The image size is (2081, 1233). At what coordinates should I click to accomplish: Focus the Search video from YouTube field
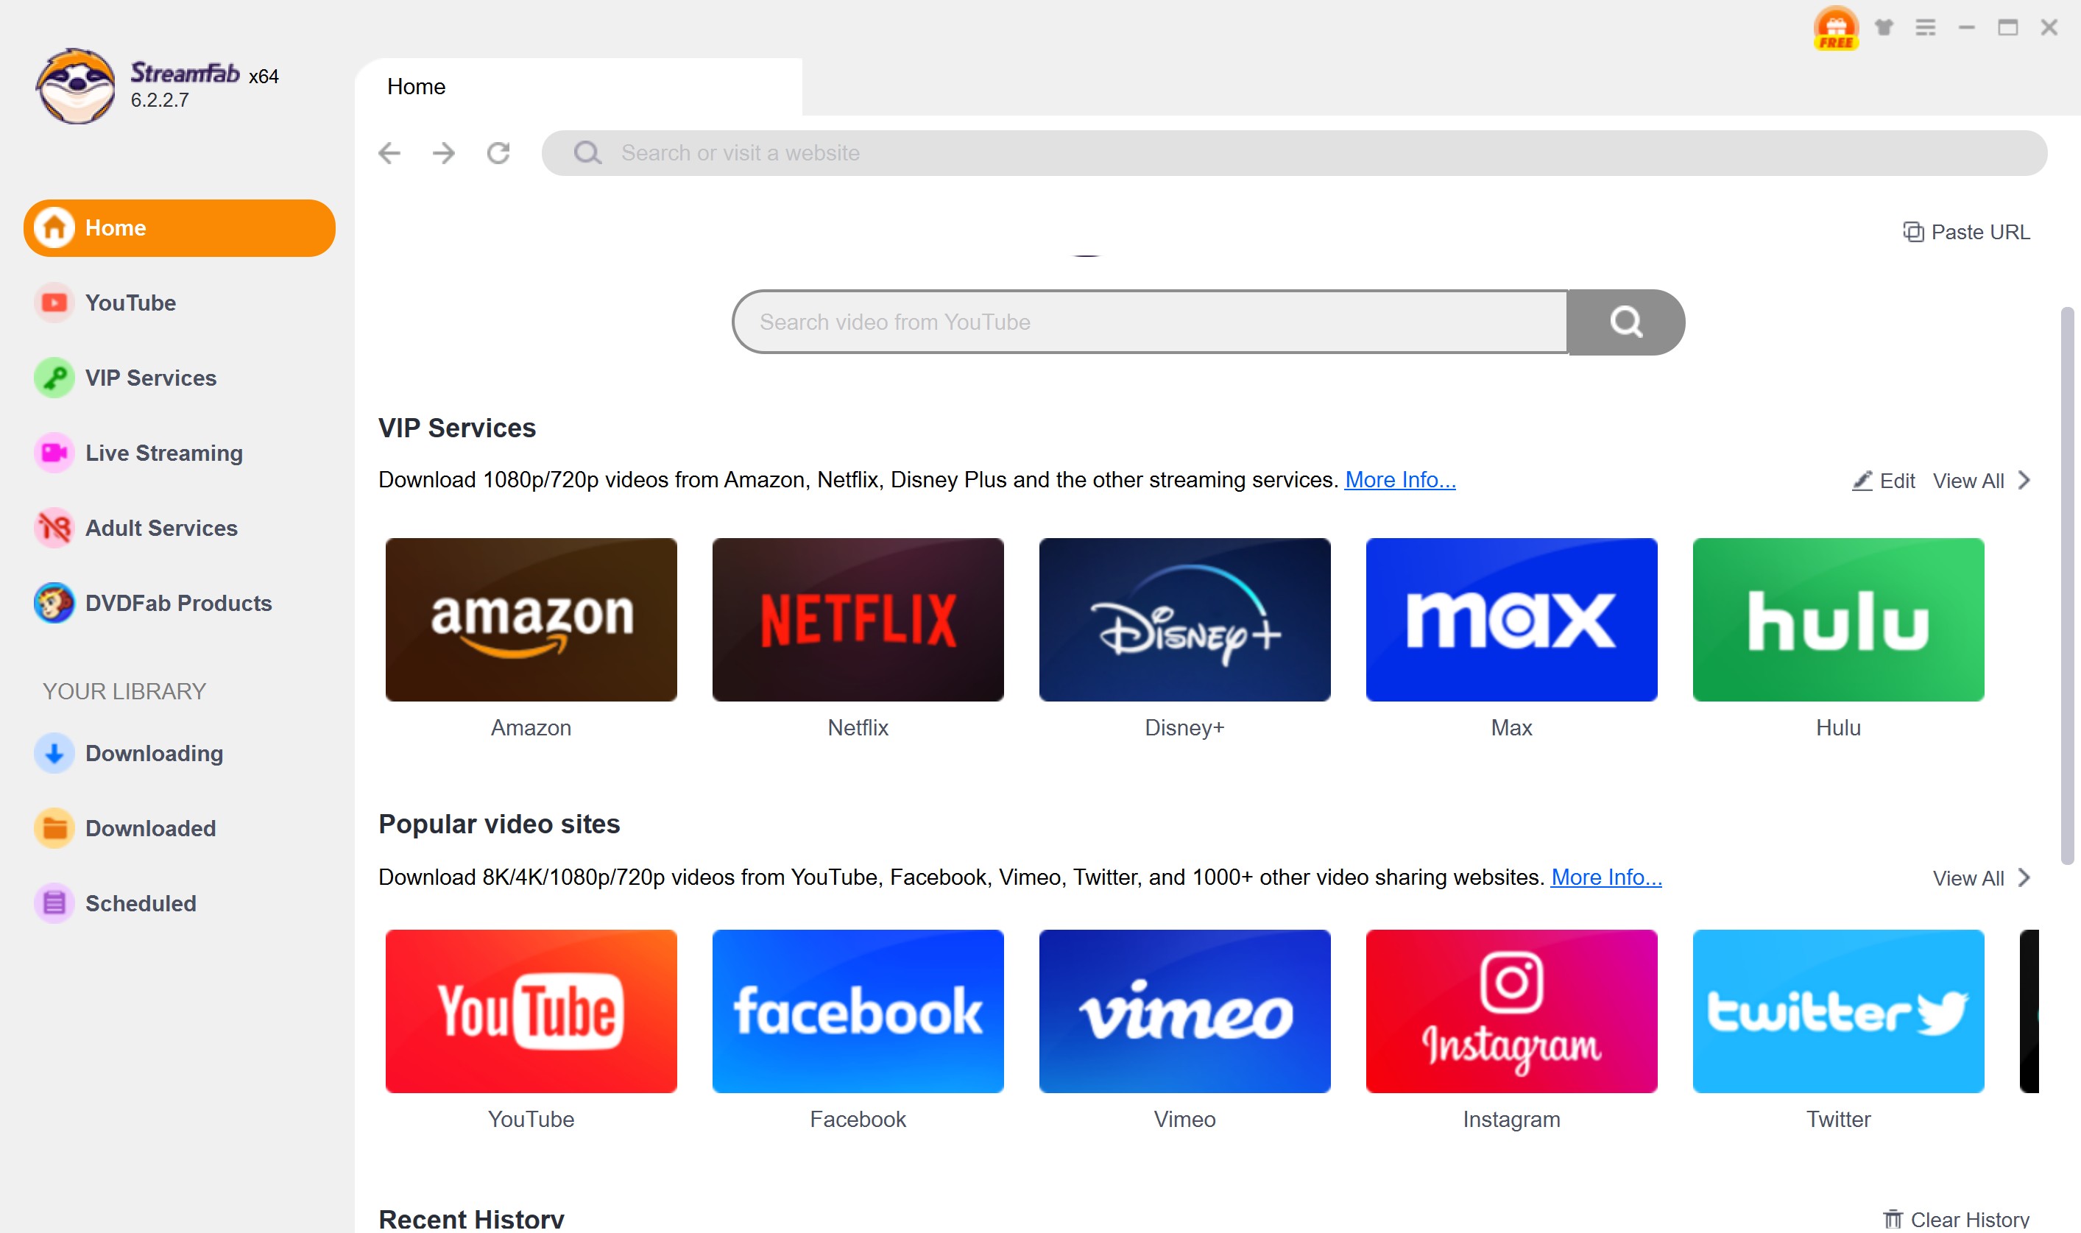1150,322
